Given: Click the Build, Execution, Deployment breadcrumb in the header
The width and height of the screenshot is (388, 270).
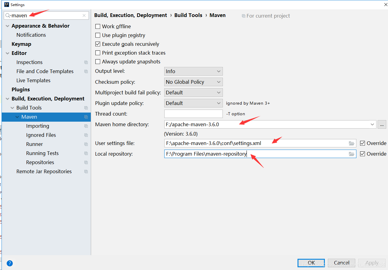Looking at the screenshot, I should tap(131, 15).
